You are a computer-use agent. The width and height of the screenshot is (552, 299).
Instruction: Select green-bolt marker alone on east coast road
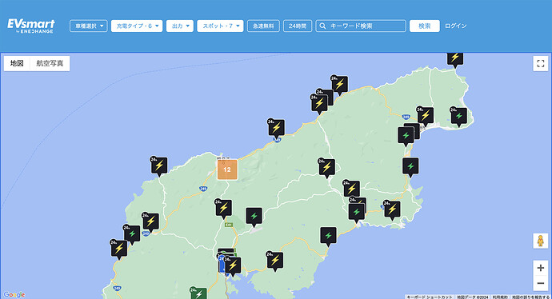click(410, 167)
